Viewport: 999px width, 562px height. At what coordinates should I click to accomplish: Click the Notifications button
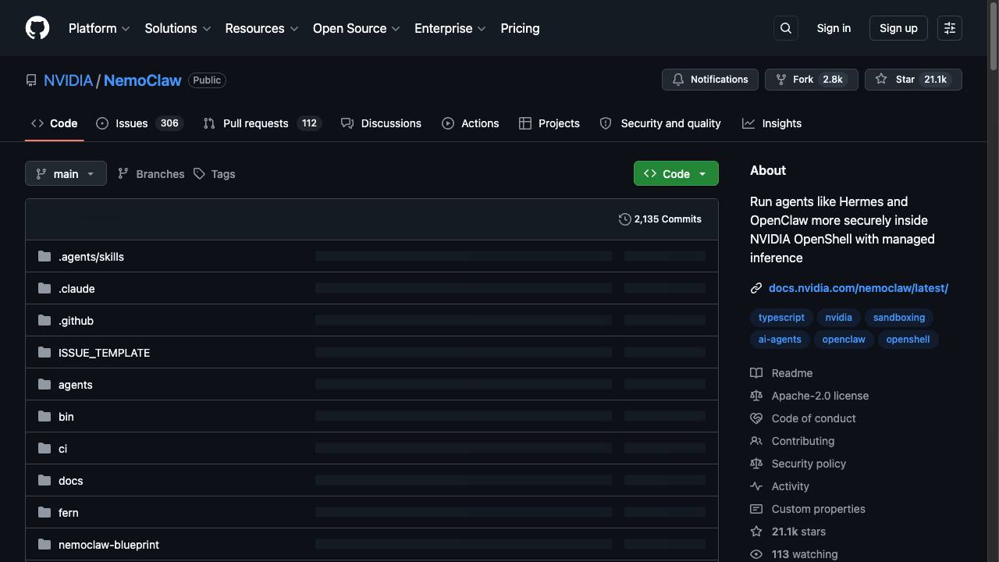pos(710,80)
